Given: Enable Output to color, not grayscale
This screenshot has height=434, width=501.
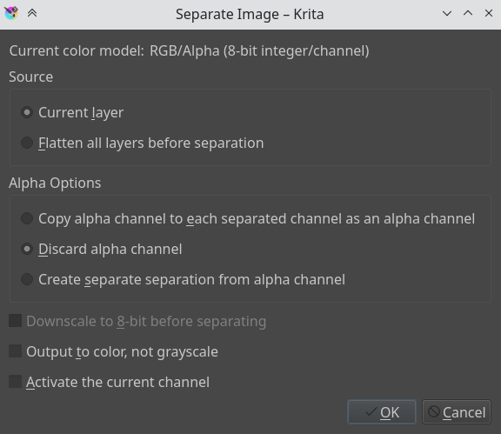Looking at the screenshot, I should click(x=113, y=351).
